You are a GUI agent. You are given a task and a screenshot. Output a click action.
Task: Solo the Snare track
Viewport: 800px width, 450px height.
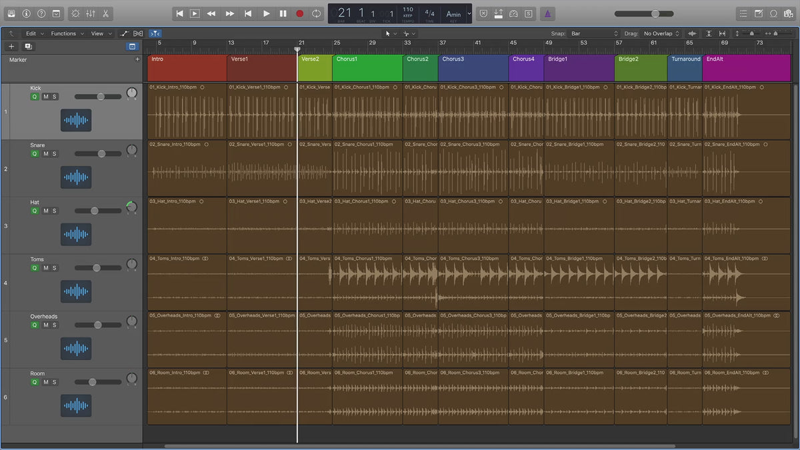click(x=55, y=154)
